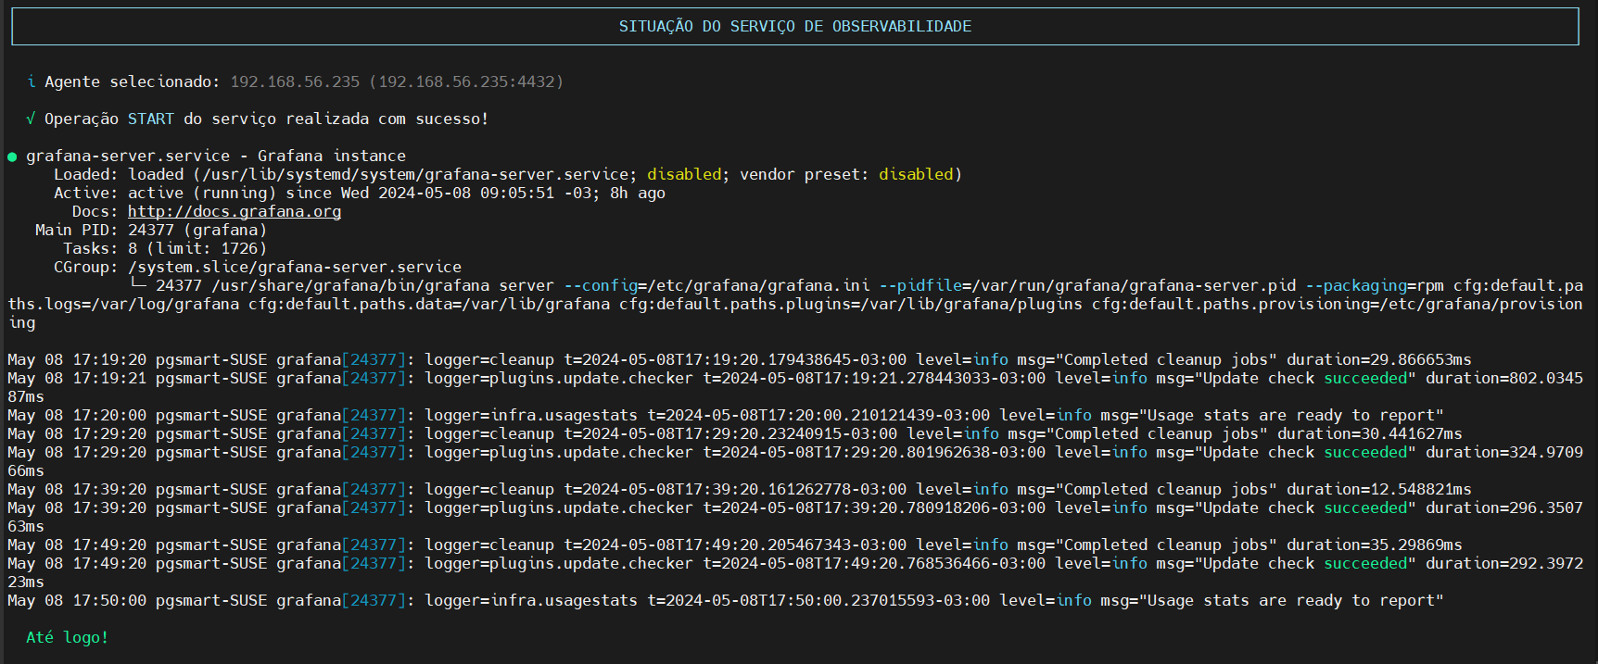
Task: Click the CGroup path /system.slice/grafana-server.service
Action: pyautogui.click(x=295, y=267)
